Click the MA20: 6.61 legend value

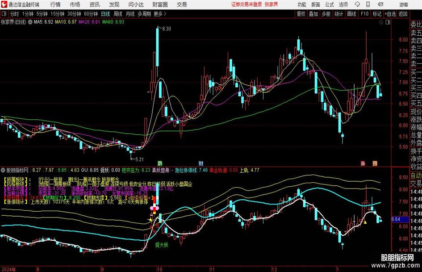[89, 22]
